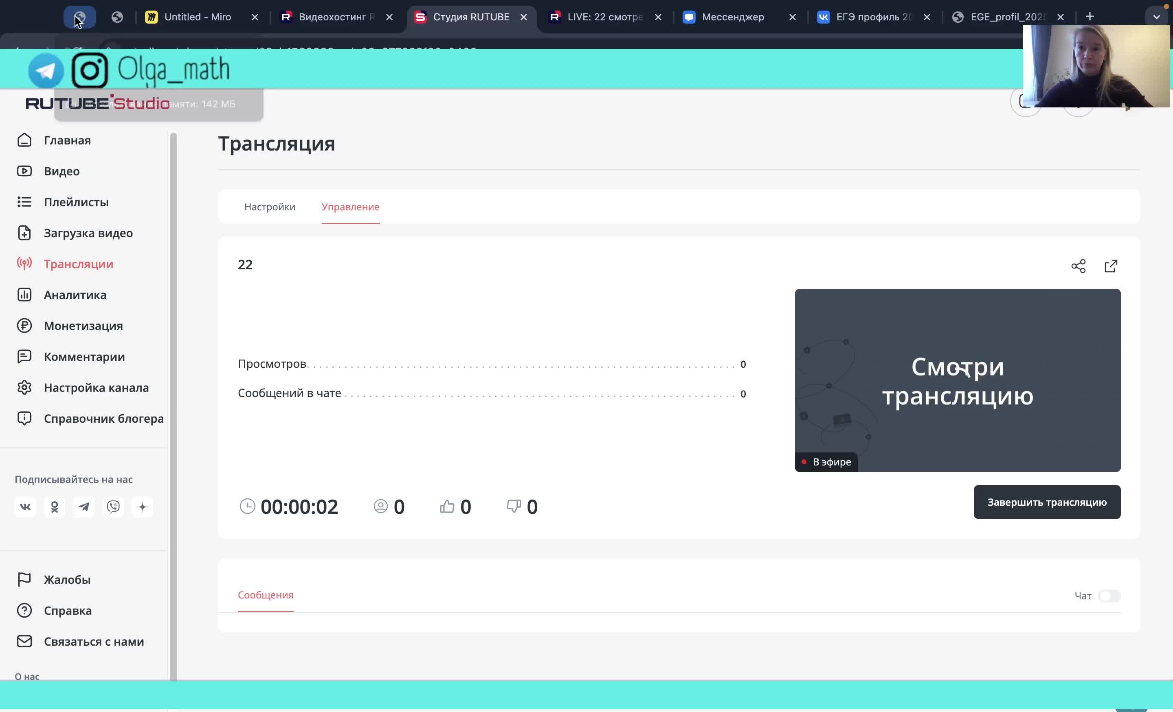Click the viewers person counter icon
Viewport: 1173px width, 712px height.
(380, 506)
